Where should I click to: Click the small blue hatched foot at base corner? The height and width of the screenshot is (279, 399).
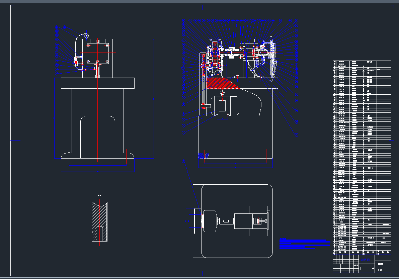coord(203,156)
